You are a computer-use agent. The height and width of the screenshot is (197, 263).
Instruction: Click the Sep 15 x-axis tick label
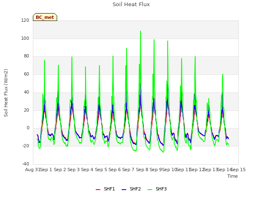click(238, 170)
